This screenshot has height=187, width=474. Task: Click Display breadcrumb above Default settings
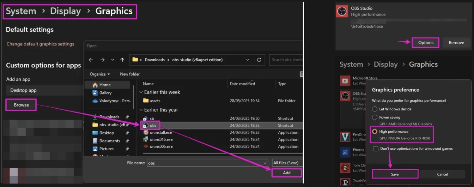[65, 11]
